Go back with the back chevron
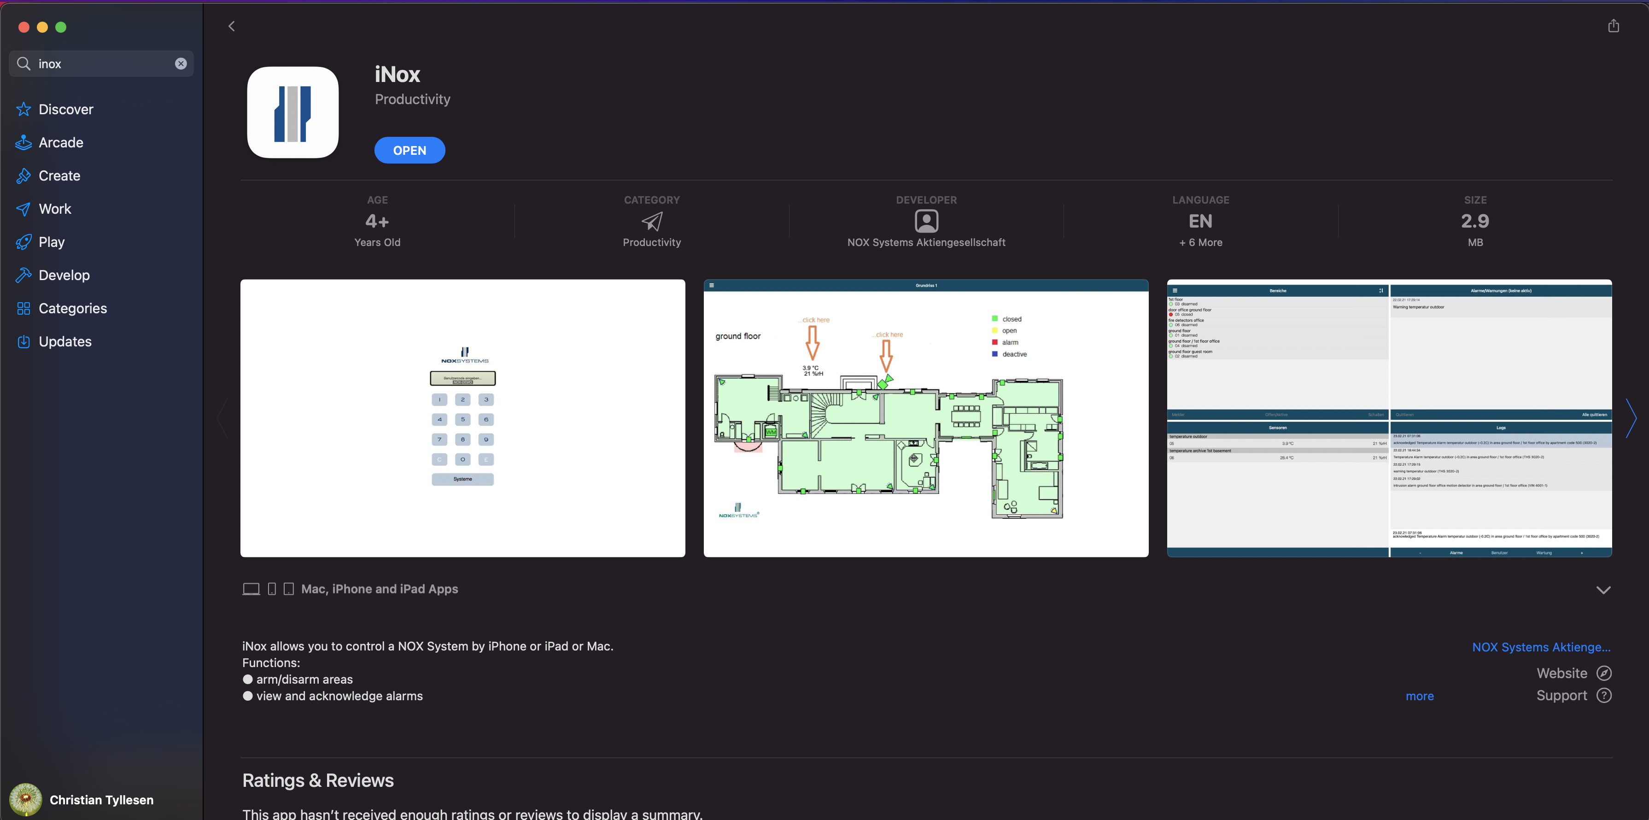This screenshot has height=820, width=1649. (232, 26)
